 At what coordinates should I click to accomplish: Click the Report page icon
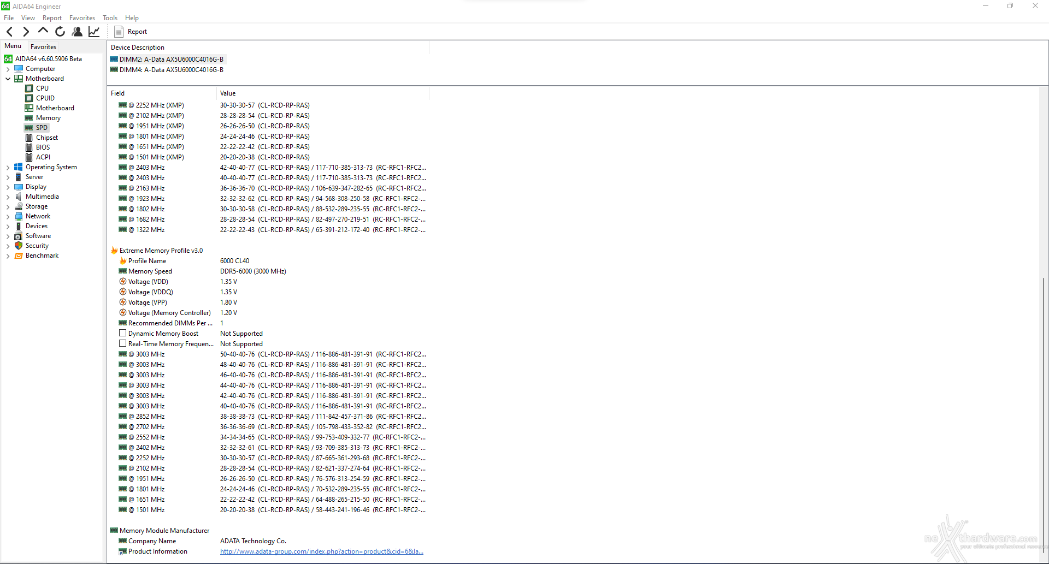(x=119, y=32)
